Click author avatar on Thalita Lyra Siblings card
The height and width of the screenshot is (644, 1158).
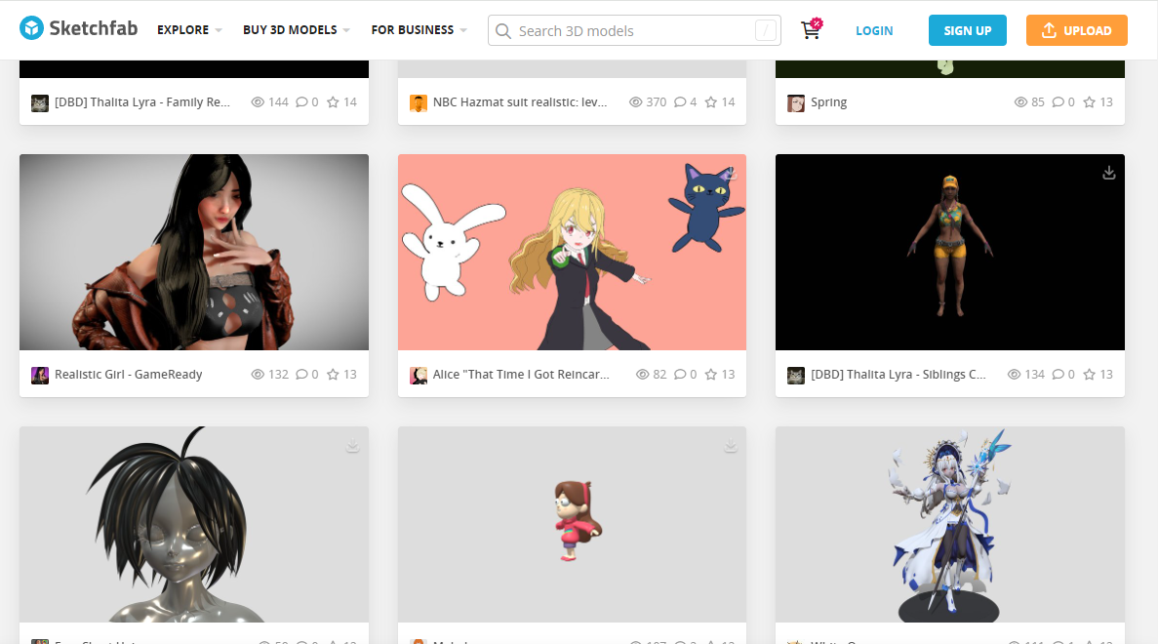(x=795, y=375)
